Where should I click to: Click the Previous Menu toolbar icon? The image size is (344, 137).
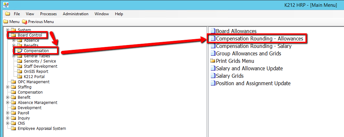coord(25,22)
